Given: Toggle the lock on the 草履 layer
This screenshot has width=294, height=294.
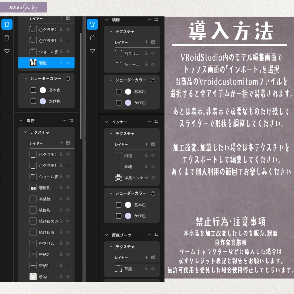Looking at the screenshot, I should pyautogui.click(x=146, y=268).
